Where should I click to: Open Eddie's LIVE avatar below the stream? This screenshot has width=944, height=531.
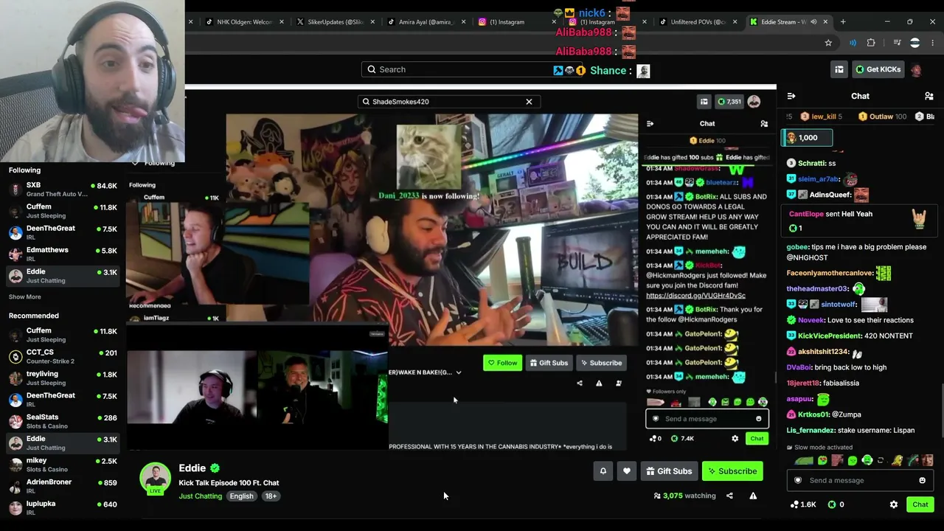point(156,479)
